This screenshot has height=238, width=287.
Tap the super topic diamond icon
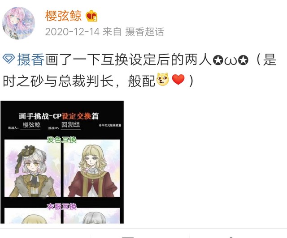point(9,59)
